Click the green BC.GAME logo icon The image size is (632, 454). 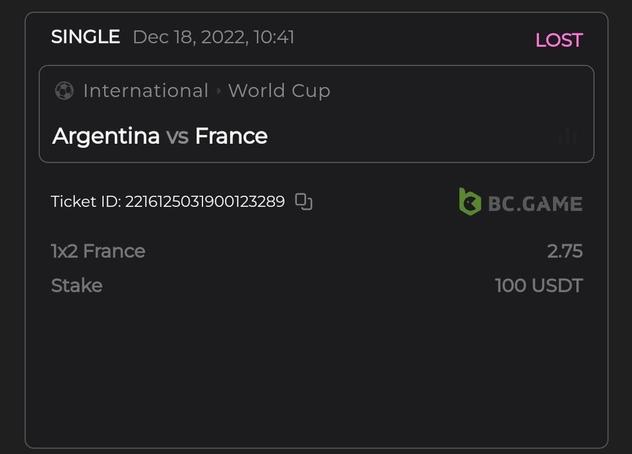pyautogui.click(x=469, y=202)
